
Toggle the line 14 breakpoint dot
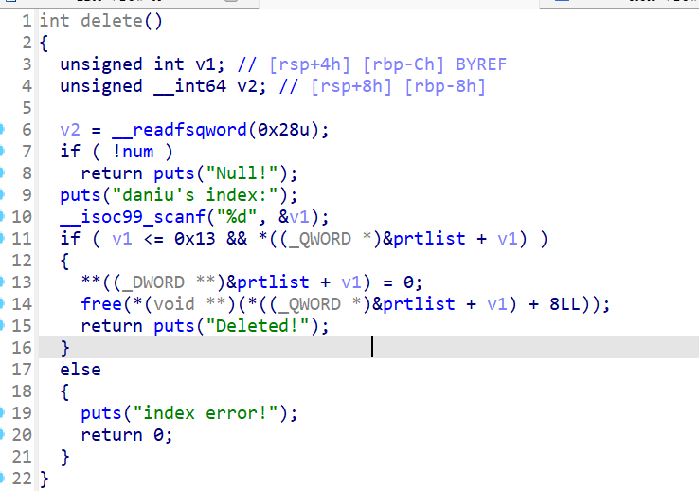tap(3, 303)
